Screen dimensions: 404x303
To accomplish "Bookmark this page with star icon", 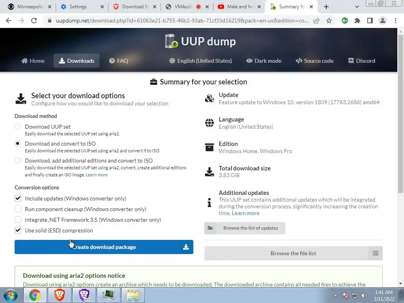I will pos(329,21).
